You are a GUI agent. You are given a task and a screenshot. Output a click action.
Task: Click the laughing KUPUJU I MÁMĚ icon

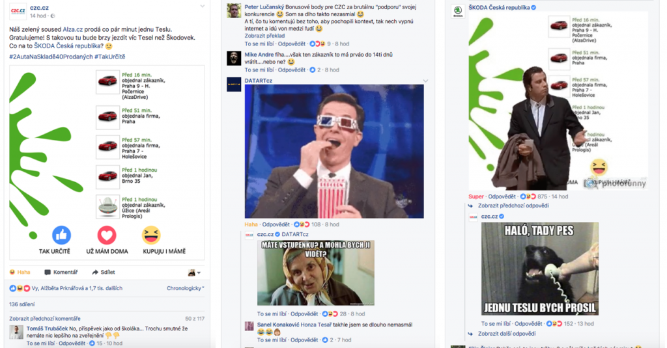(151, 235)
